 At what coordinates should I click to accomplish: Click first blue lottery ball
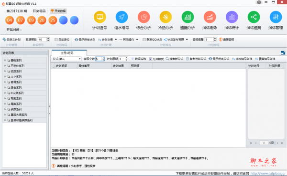pyautogui.click(x=63, y=20)
